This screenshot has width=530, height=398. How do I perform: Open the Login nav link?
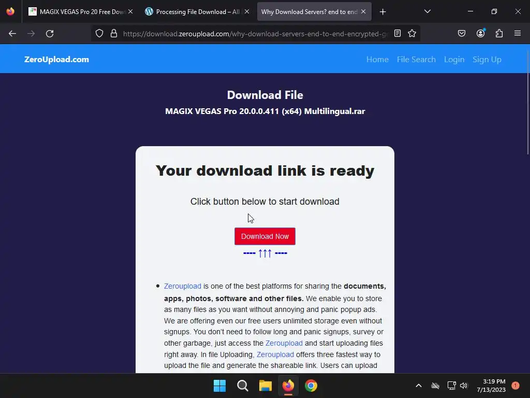tap(454, 60)
